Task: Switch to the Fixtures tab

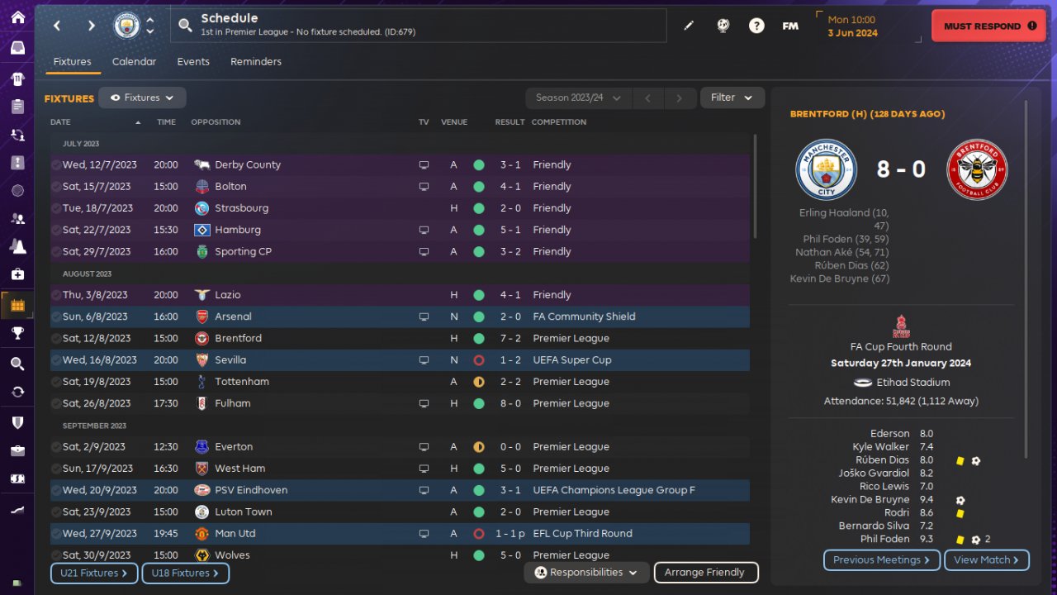Action: pos(72,62)
